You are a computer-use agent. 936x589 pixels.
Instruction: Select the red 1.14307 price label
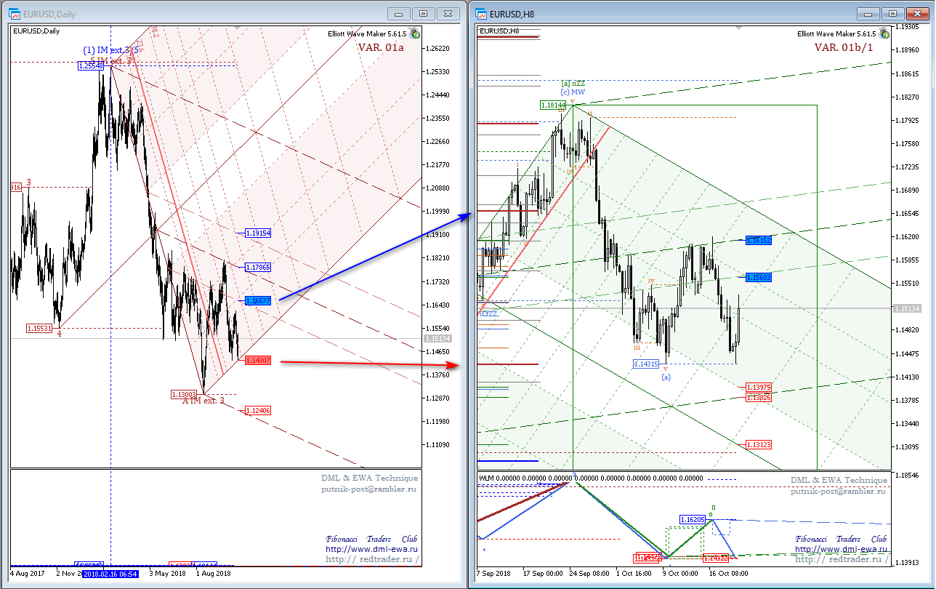pos(258,360)
